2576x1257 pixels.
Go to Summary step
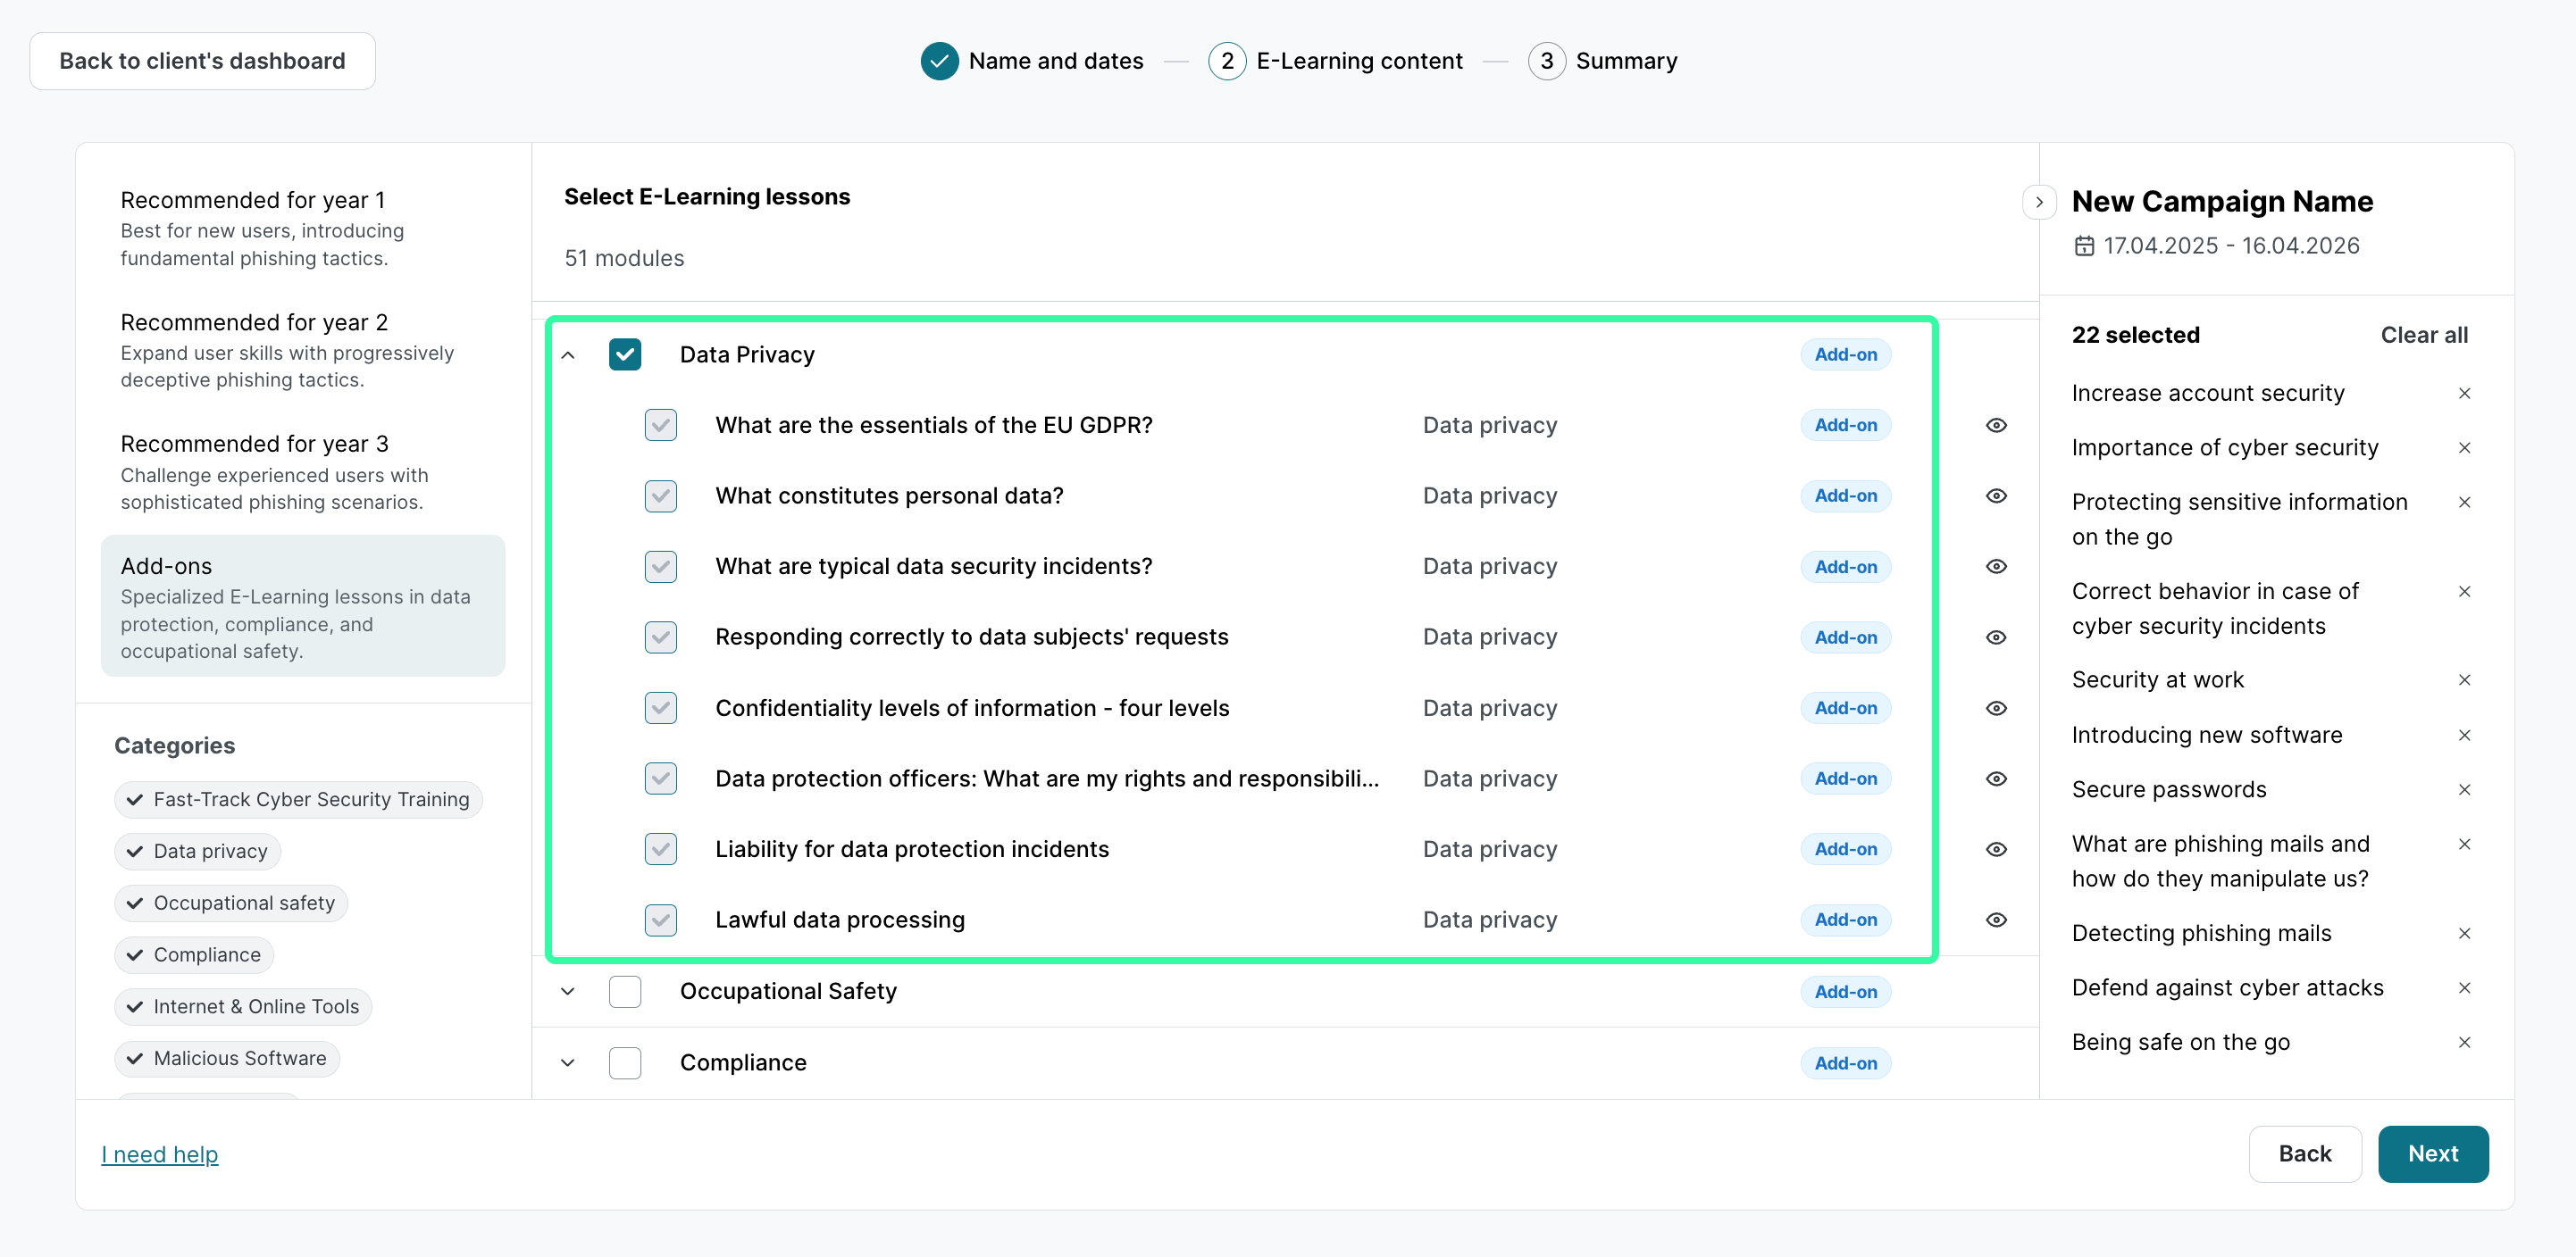tap(1603, 61)
